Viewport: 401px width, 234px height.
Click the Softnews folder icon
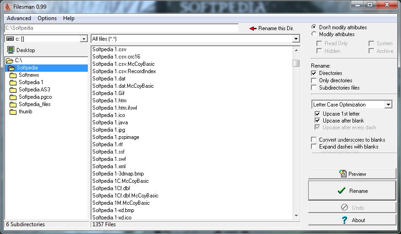pos(13,75)
